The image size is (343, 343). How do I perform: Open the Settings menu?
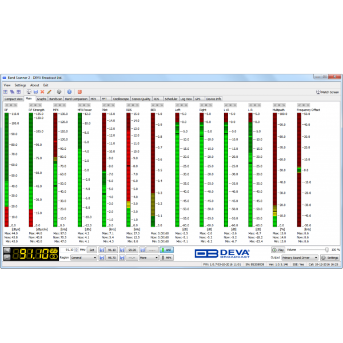coord(21,85)
